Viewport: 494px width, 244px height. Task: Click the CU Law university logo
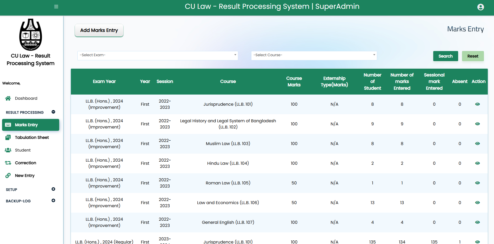[31, 35]
